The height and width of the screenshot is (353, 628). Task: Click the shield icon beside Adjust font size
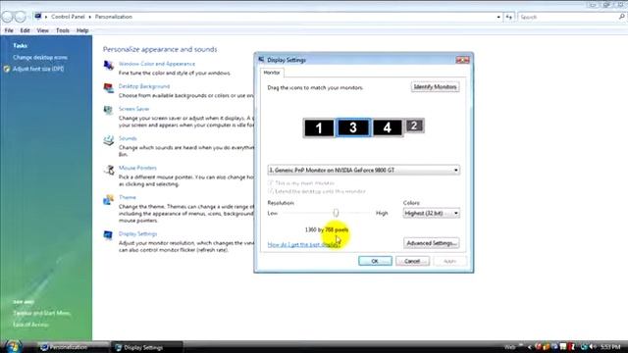(x=7, y=69)
